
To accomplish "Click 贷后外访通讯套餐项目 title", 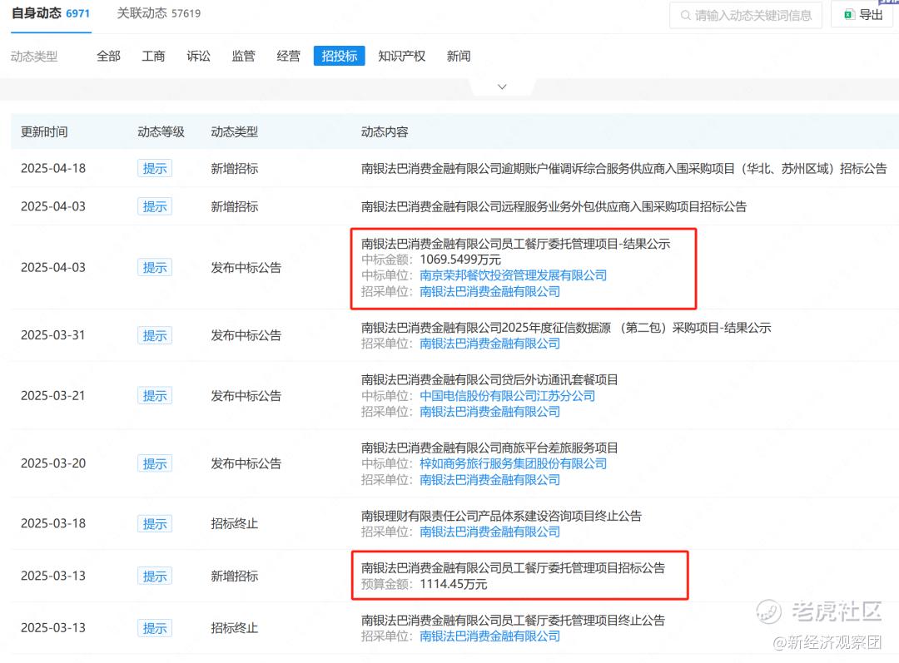I will pyautogui.click(x=489, y=380).
